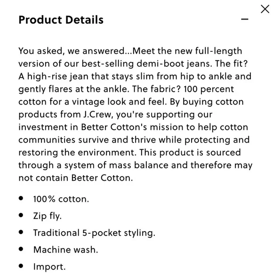Click the bullet dot beside Import
The width and height of the screenshot is (273, 273).
click(21, 265)
